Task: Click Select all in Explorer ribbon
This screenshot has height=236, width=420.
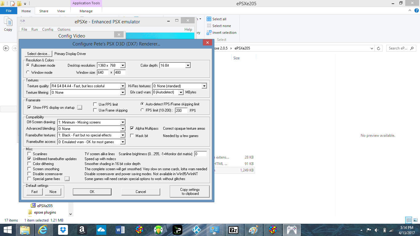Action: tap(216, 19)
